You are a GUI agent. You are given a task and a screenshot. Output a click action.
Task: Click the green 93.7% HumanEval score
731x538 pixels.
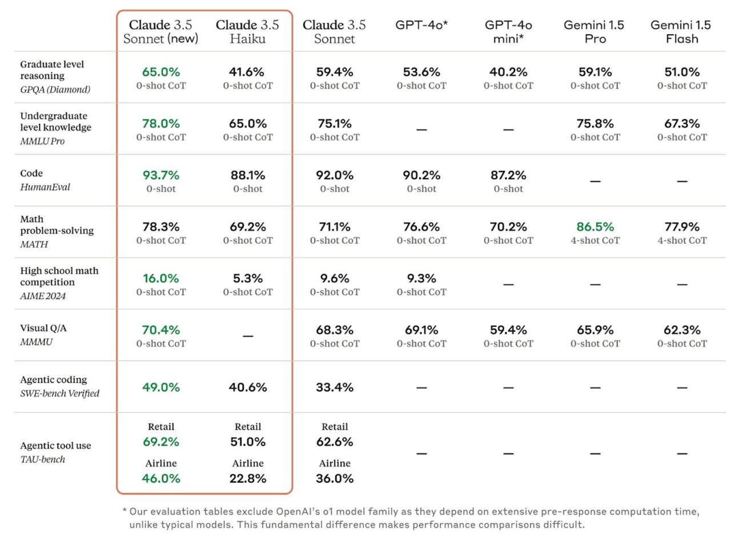160,175
